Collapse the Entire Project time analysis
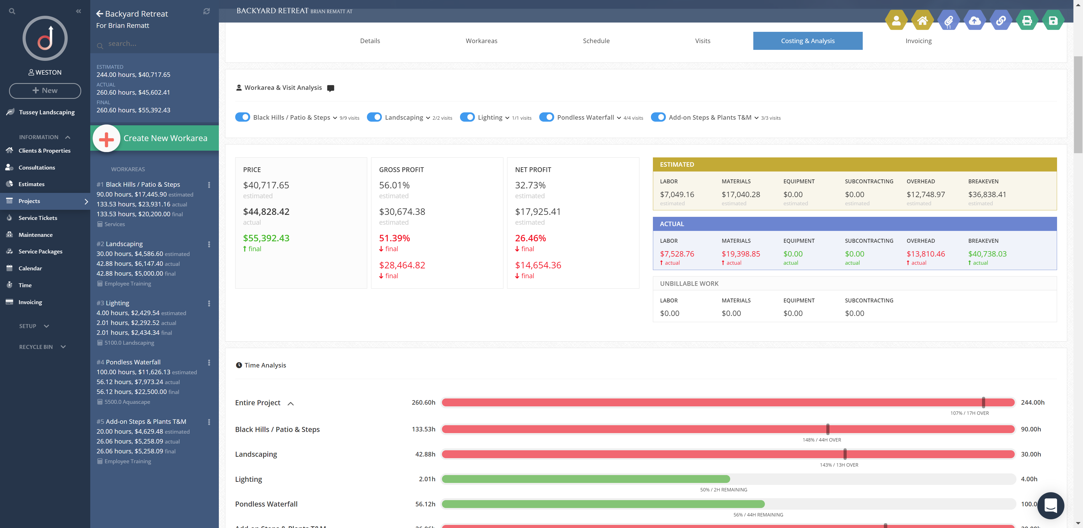Viewport: 1083px width, 528px height. tap(290, 403)
